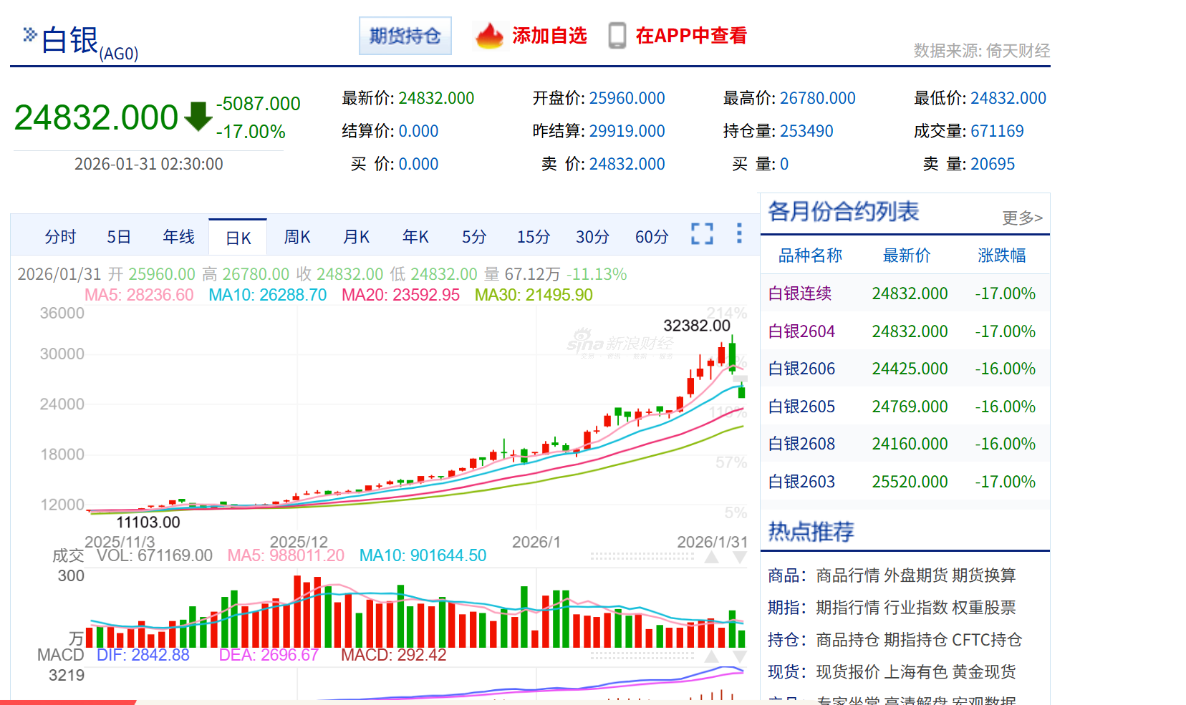This screenshot has width=1186, height=705.
Task: Switch to the 月K monthly chart
Action: (356, 237)
